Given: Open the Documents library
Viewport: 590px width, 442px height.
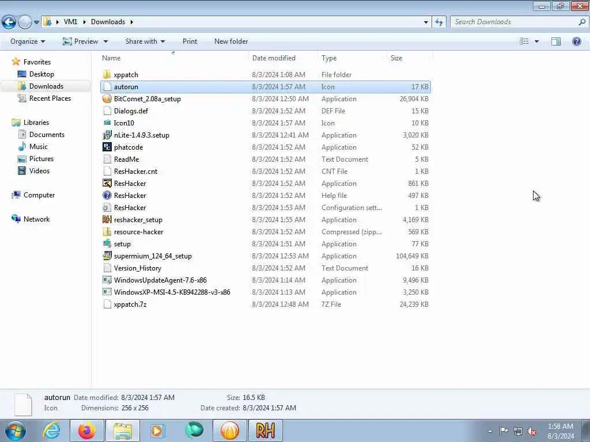Looking at the screenshot, I should coord(47,135).
